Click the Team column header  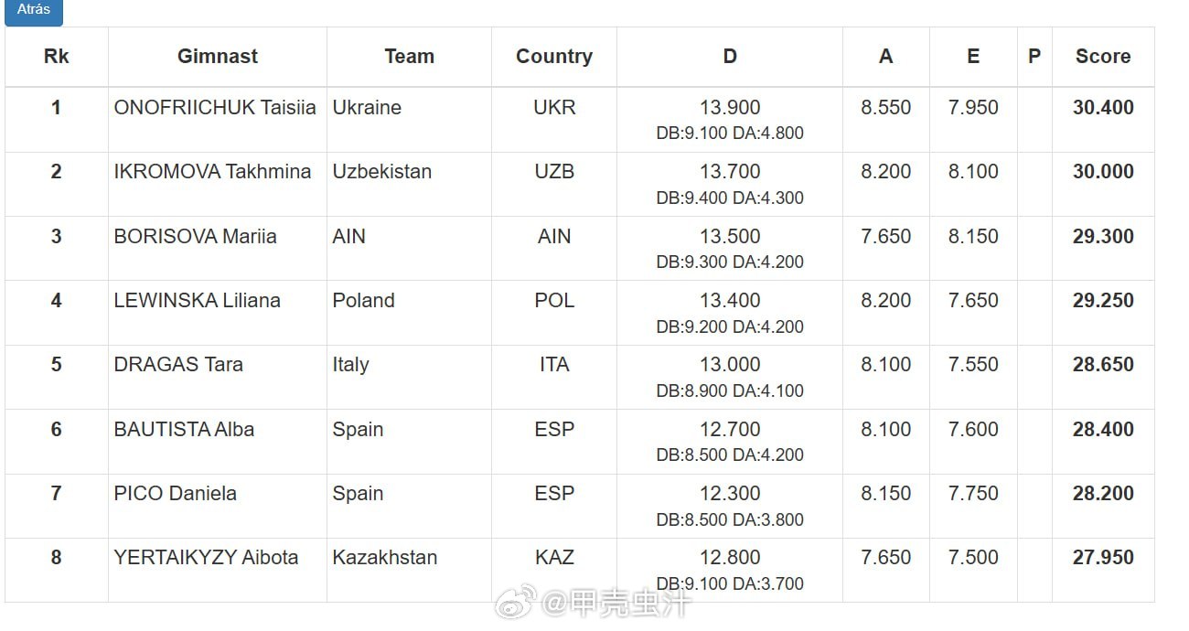409,57
